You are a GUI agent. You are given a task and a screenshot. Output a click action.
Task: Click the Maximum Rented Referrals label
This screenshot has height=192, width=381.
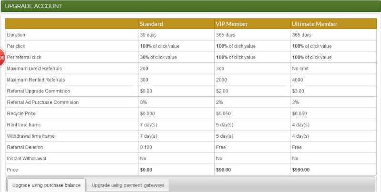tap(36, 80)
